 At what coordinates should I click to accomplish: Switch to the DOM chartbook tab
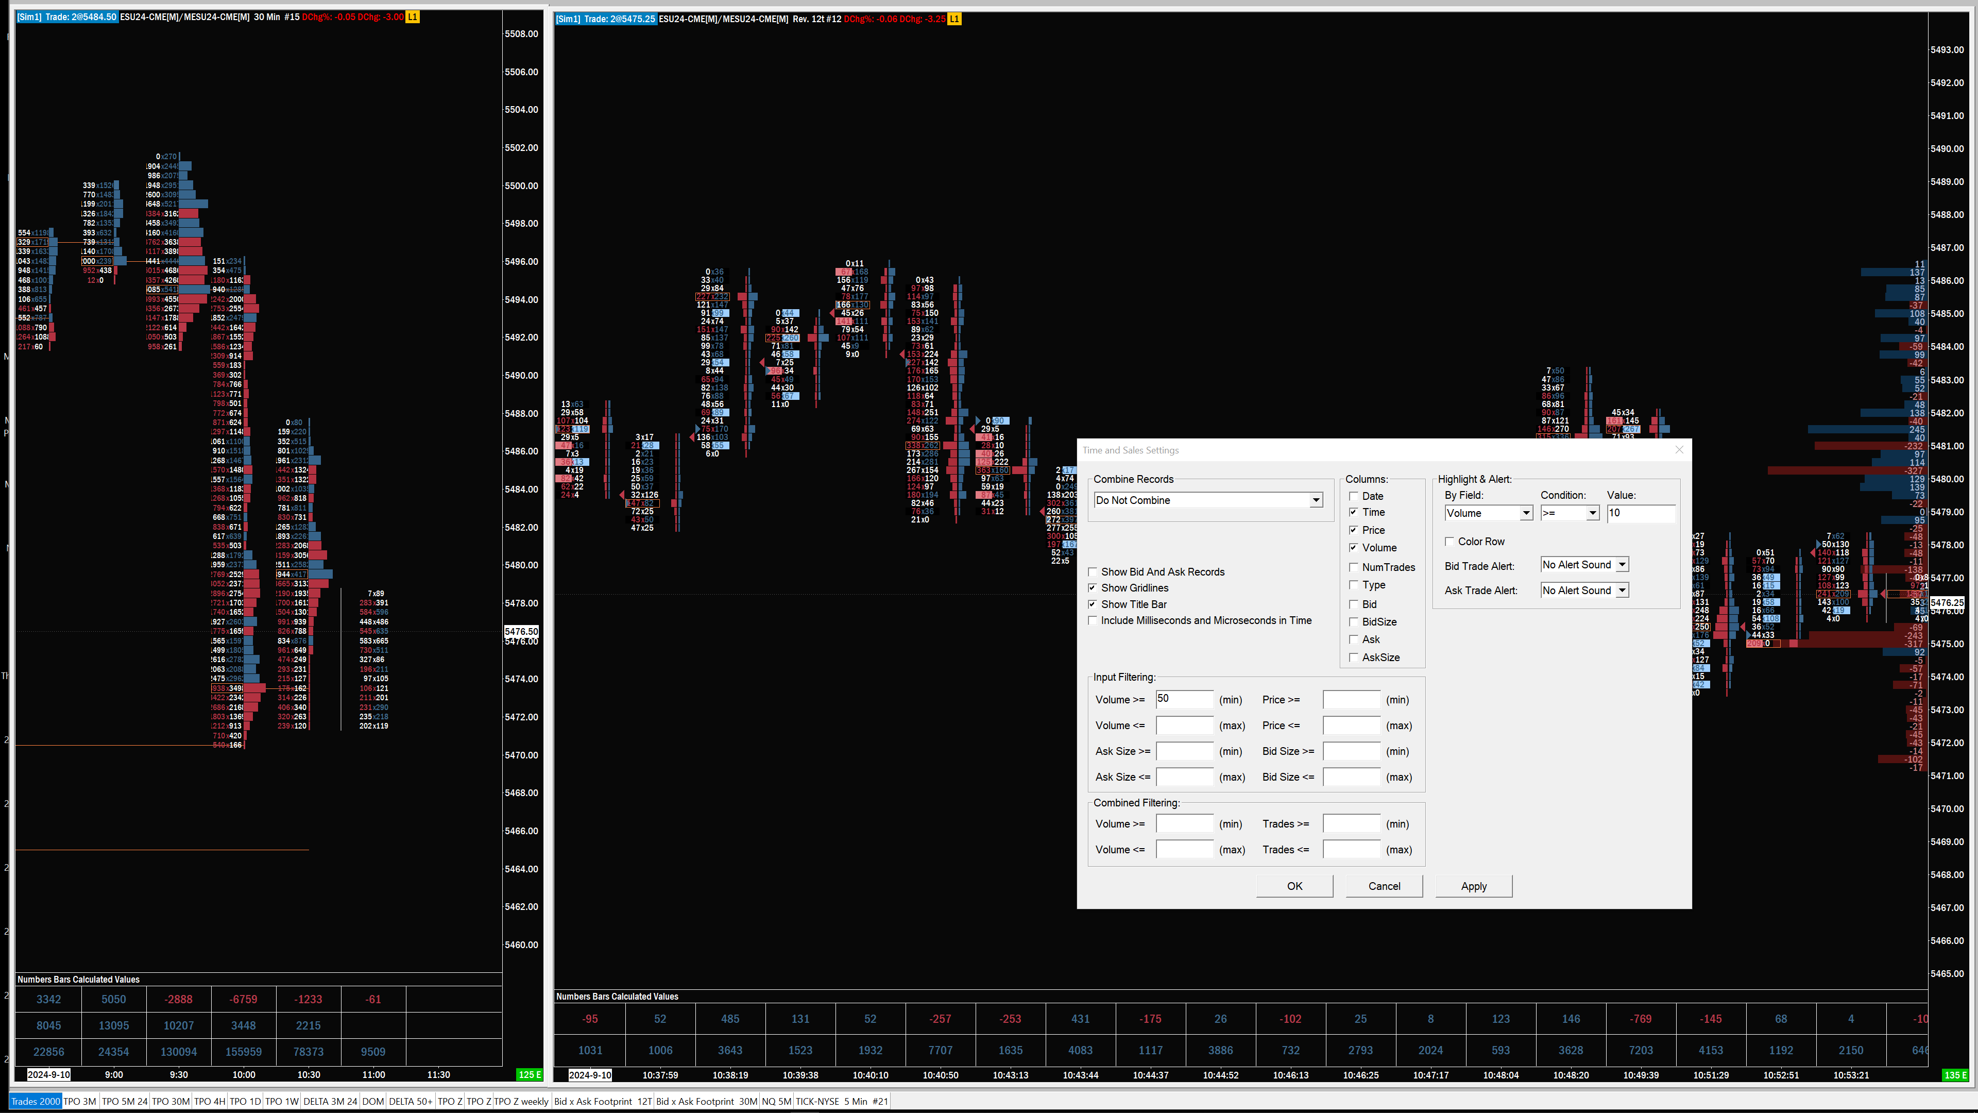pos(372,1102)
